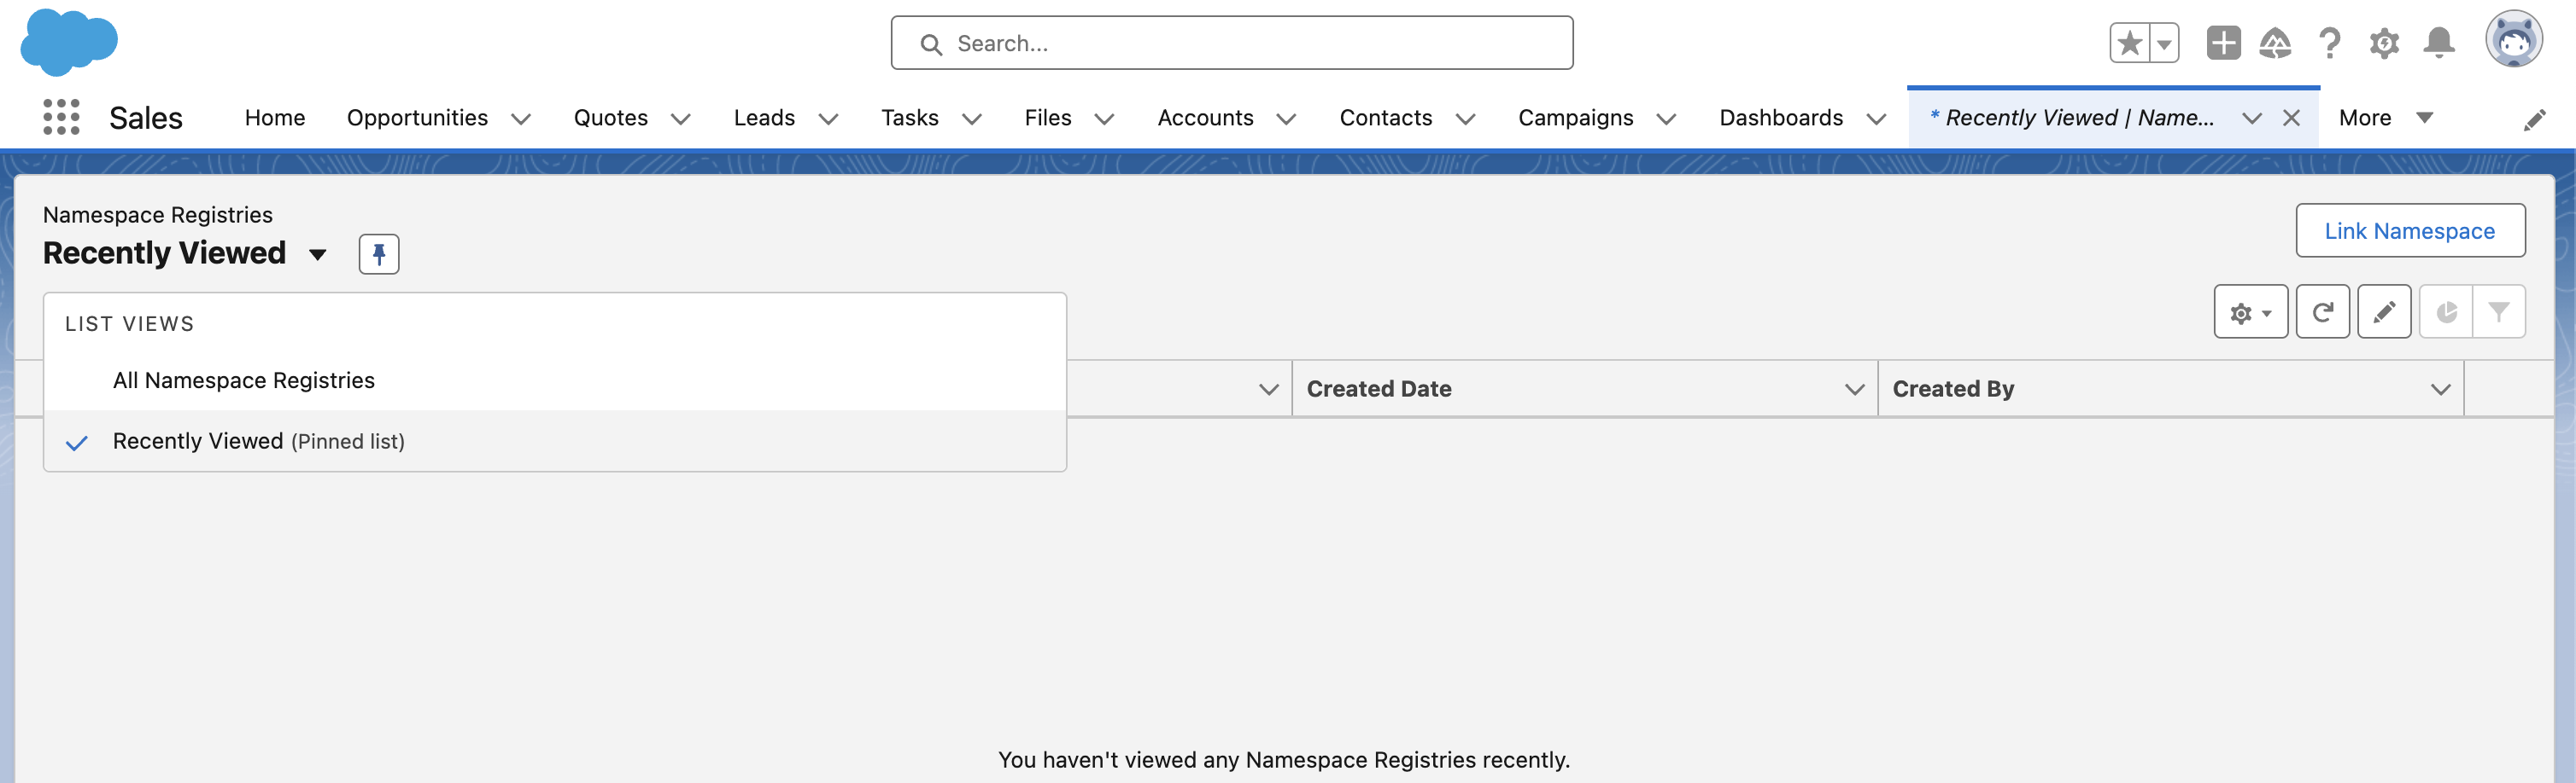Expand Contacts tab chevron
This screenshot has height=783, width=2576.
click(x=1466, y=119)
